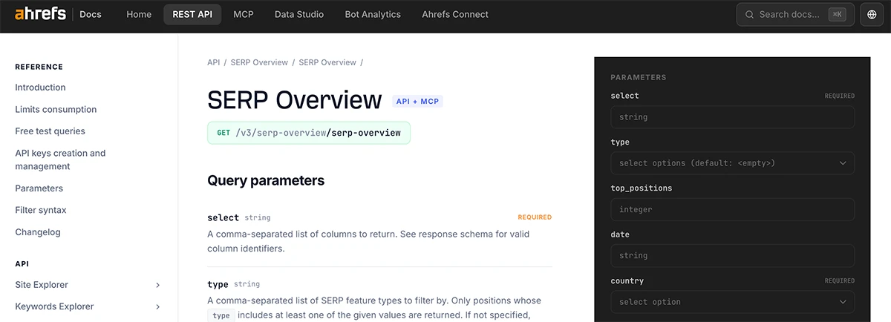
Task: Click the Ahrefs logo
Action: coord(40,14)
